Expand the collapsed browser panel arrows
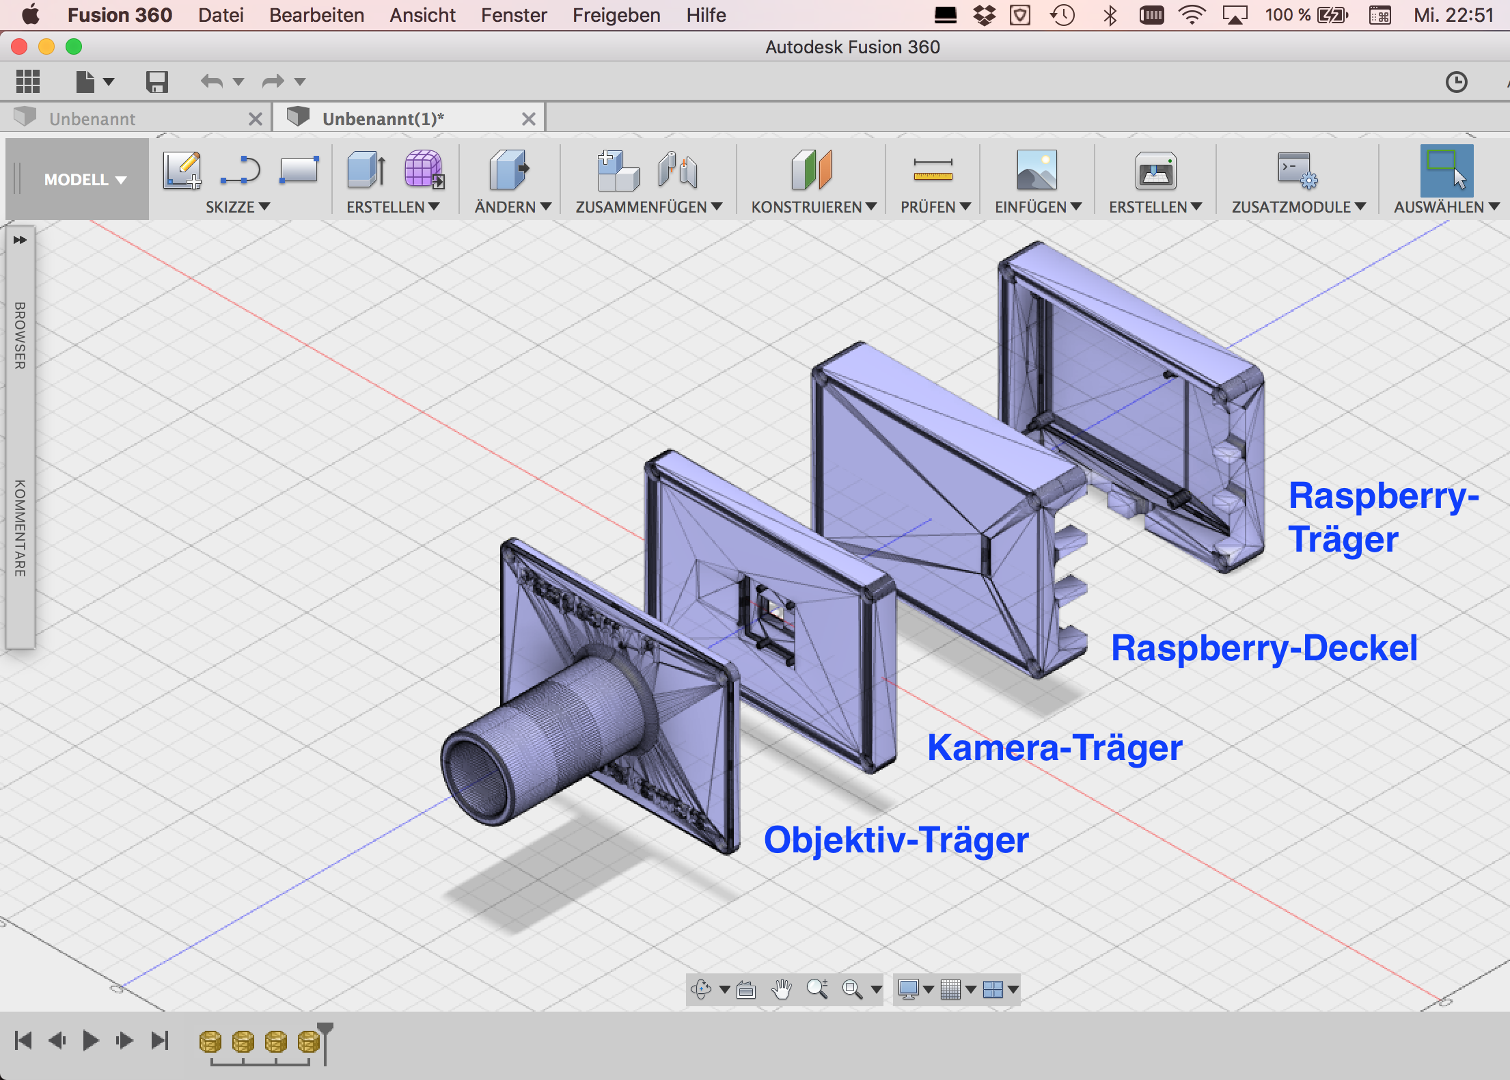 (20, 240)
